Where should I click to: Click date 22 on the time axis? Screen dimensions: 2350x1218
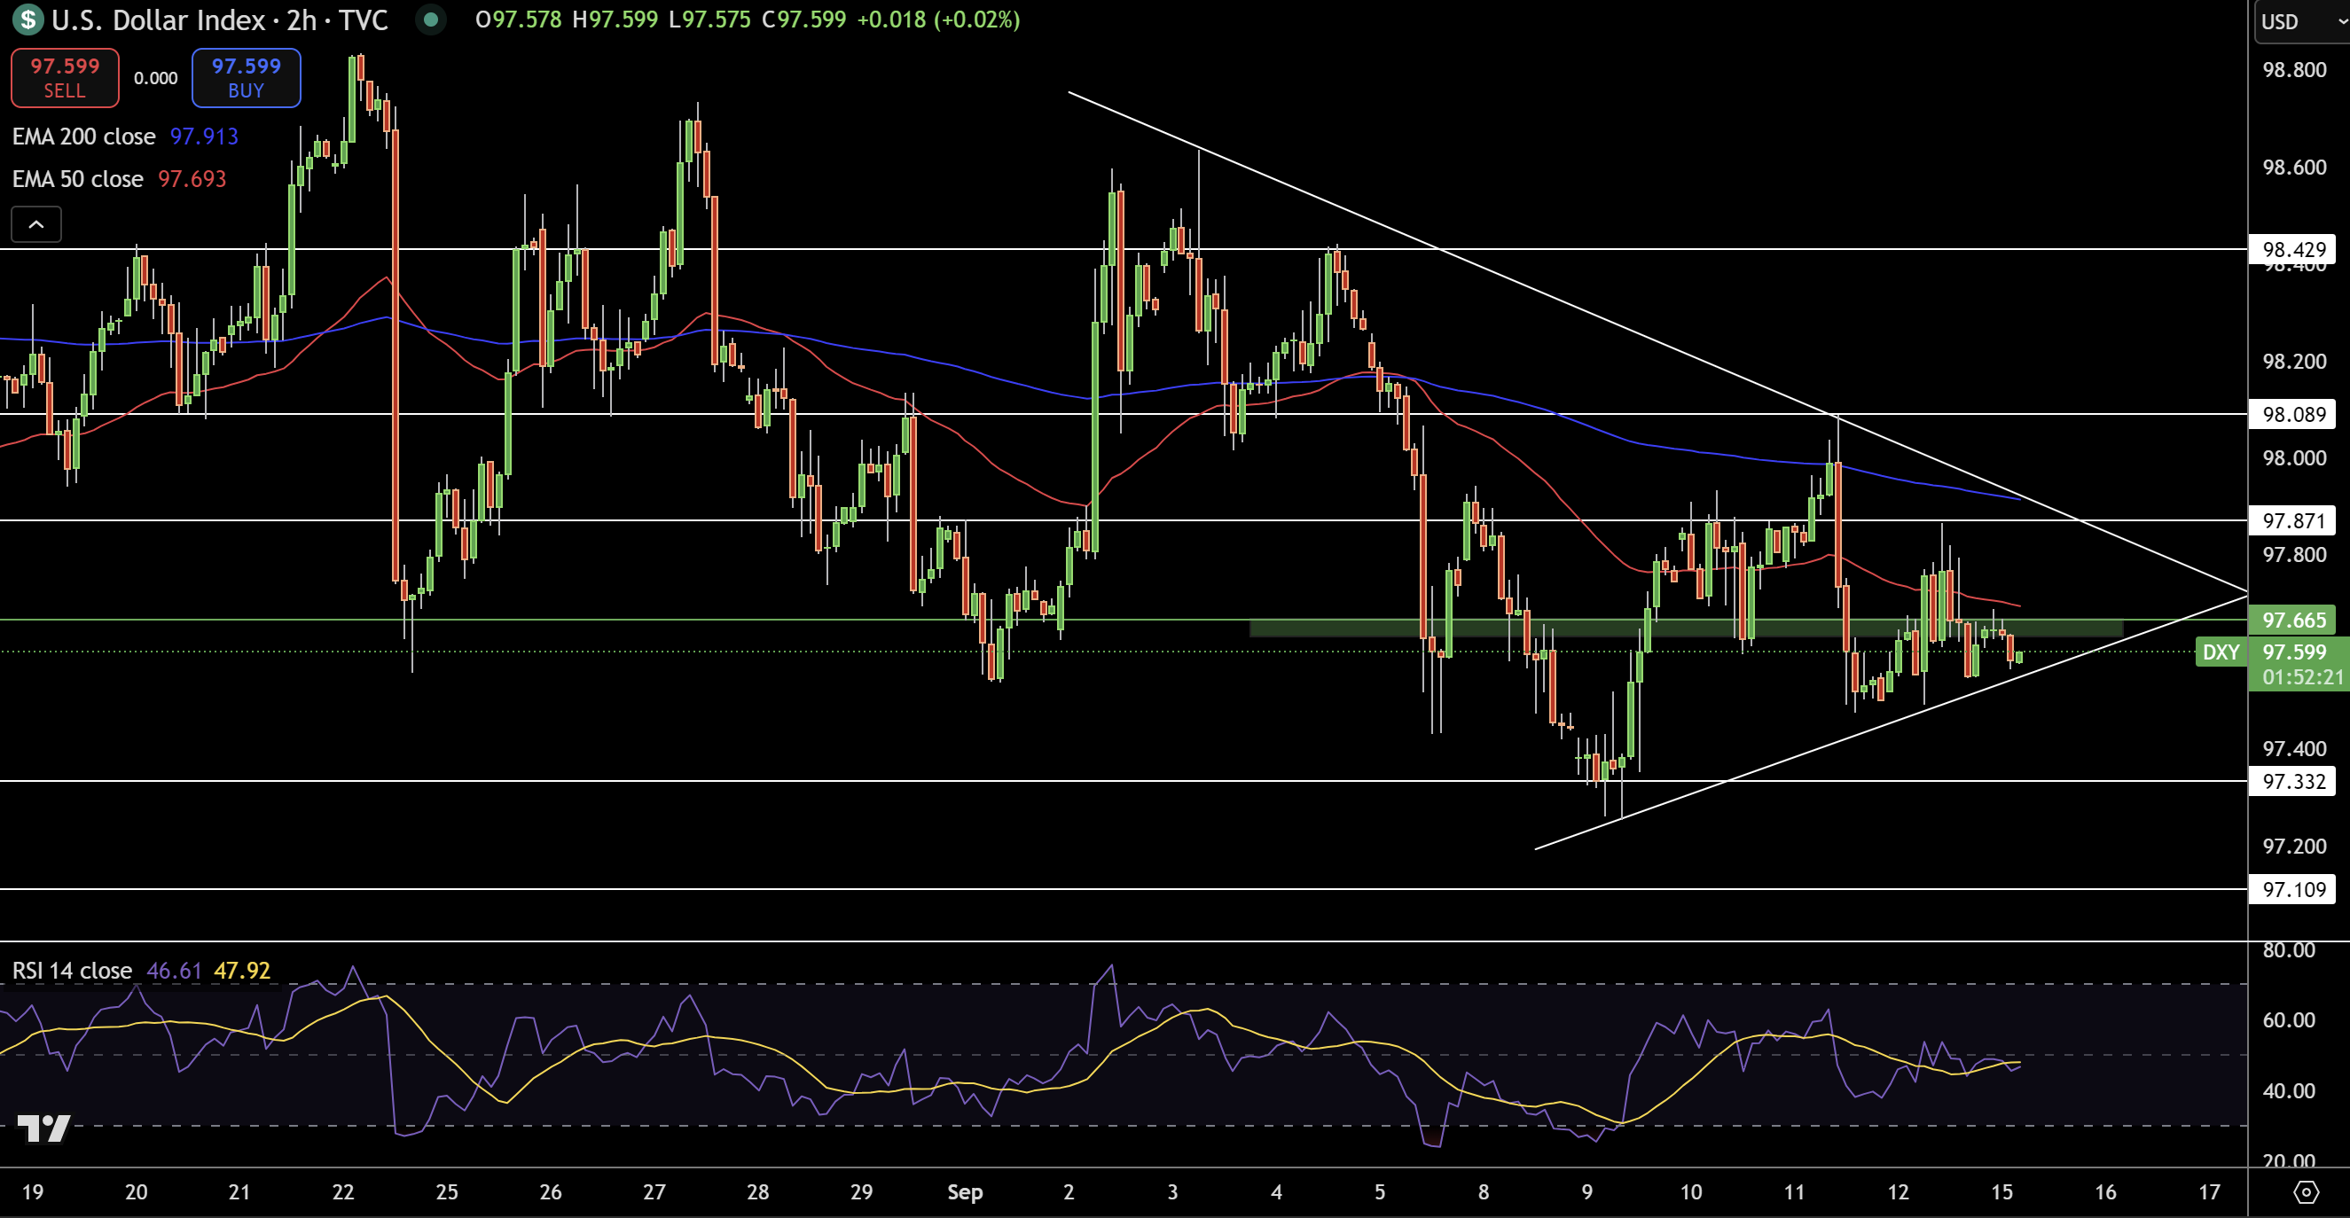[x=343, y=1191]
